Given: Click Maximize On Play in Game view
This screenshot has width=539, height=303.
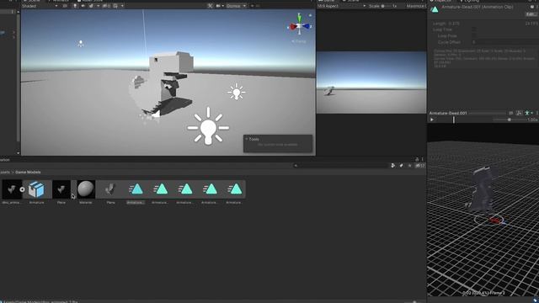Looking at the screenshot, I should [416, 6].
